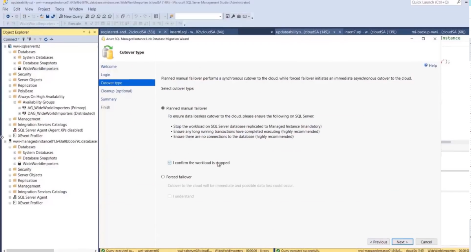471x252 pixels.
Task: Click the Help icon in the wizard
Action: pyautogui.click(x=426, y=65)
